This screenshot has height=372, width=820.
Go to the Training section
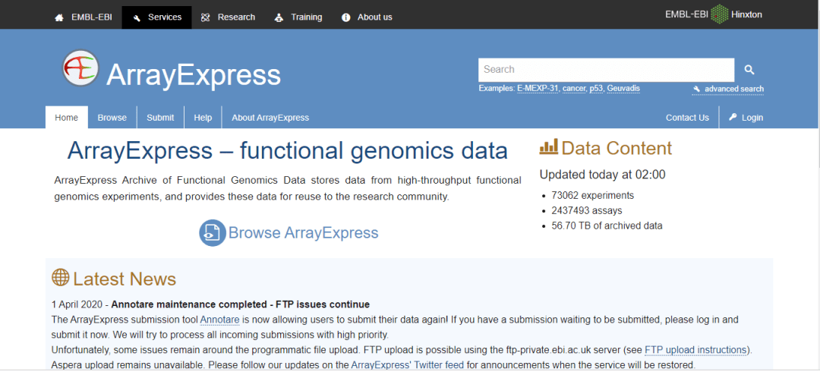pyautogui.click(x=298, y=17)
